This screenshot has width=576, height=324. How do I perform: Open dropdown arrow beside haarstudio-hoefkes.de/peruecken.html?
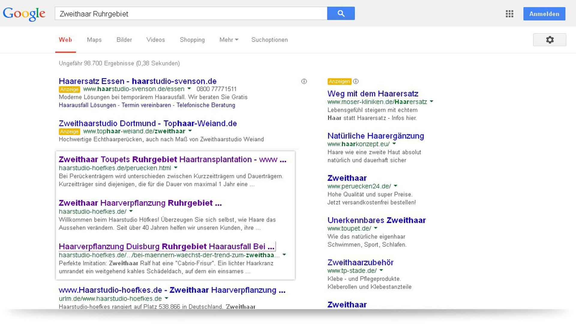(176, 168)
